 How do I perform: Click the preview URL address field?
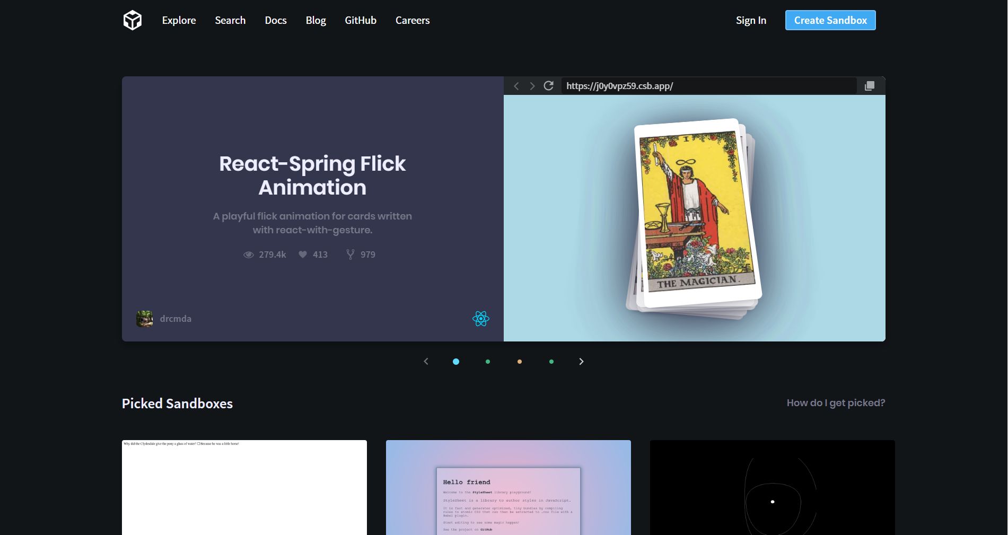pos(709,86)
